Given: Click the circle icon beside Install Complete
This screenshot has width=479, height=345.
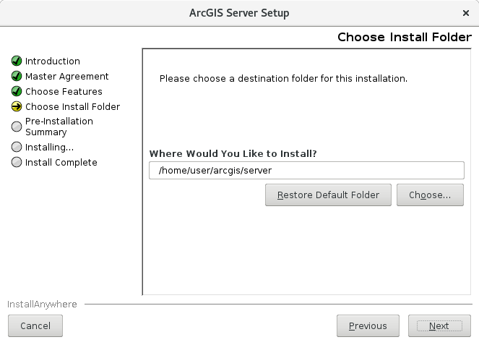Looking at the screenshot, I should tap(17, 163).
